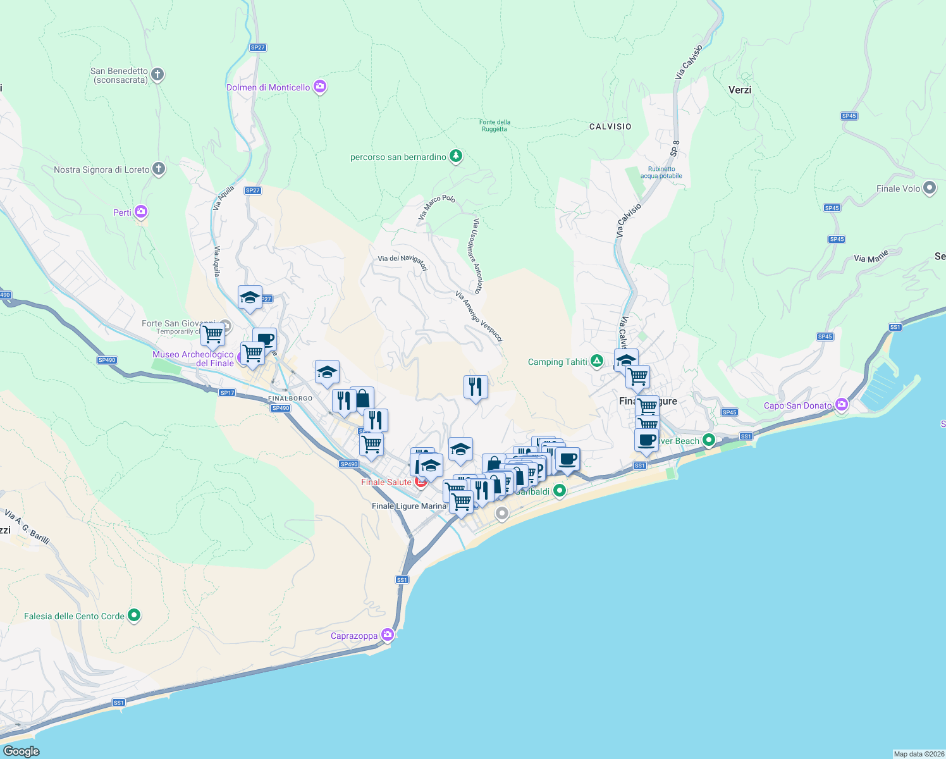Select the shopping bag icon in Finalborgo
The image size is (946, 759).
363,399
